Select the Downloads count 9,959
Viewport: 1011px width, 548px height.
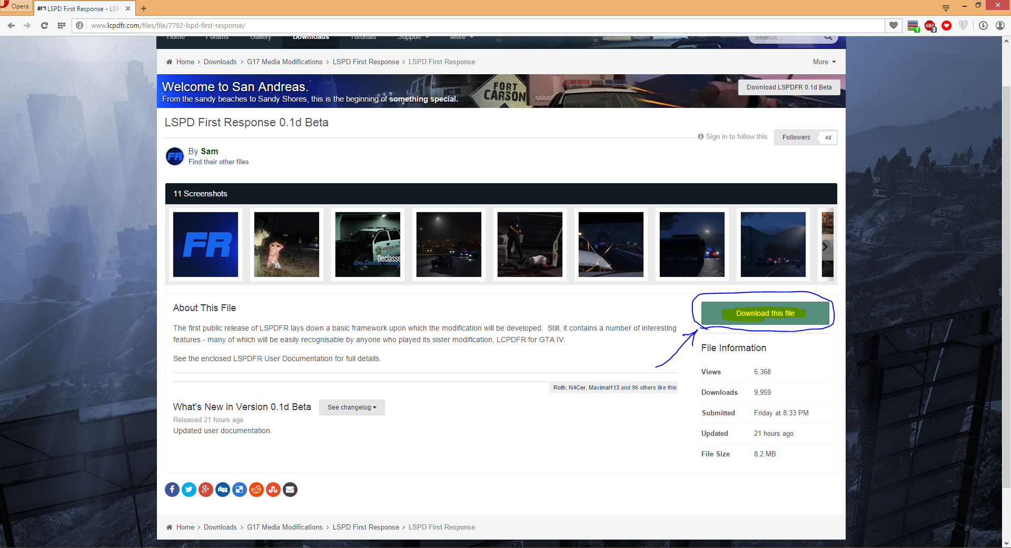762,392
